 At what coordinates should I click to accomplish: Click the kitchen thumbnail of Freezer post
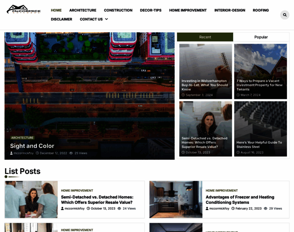176,200
